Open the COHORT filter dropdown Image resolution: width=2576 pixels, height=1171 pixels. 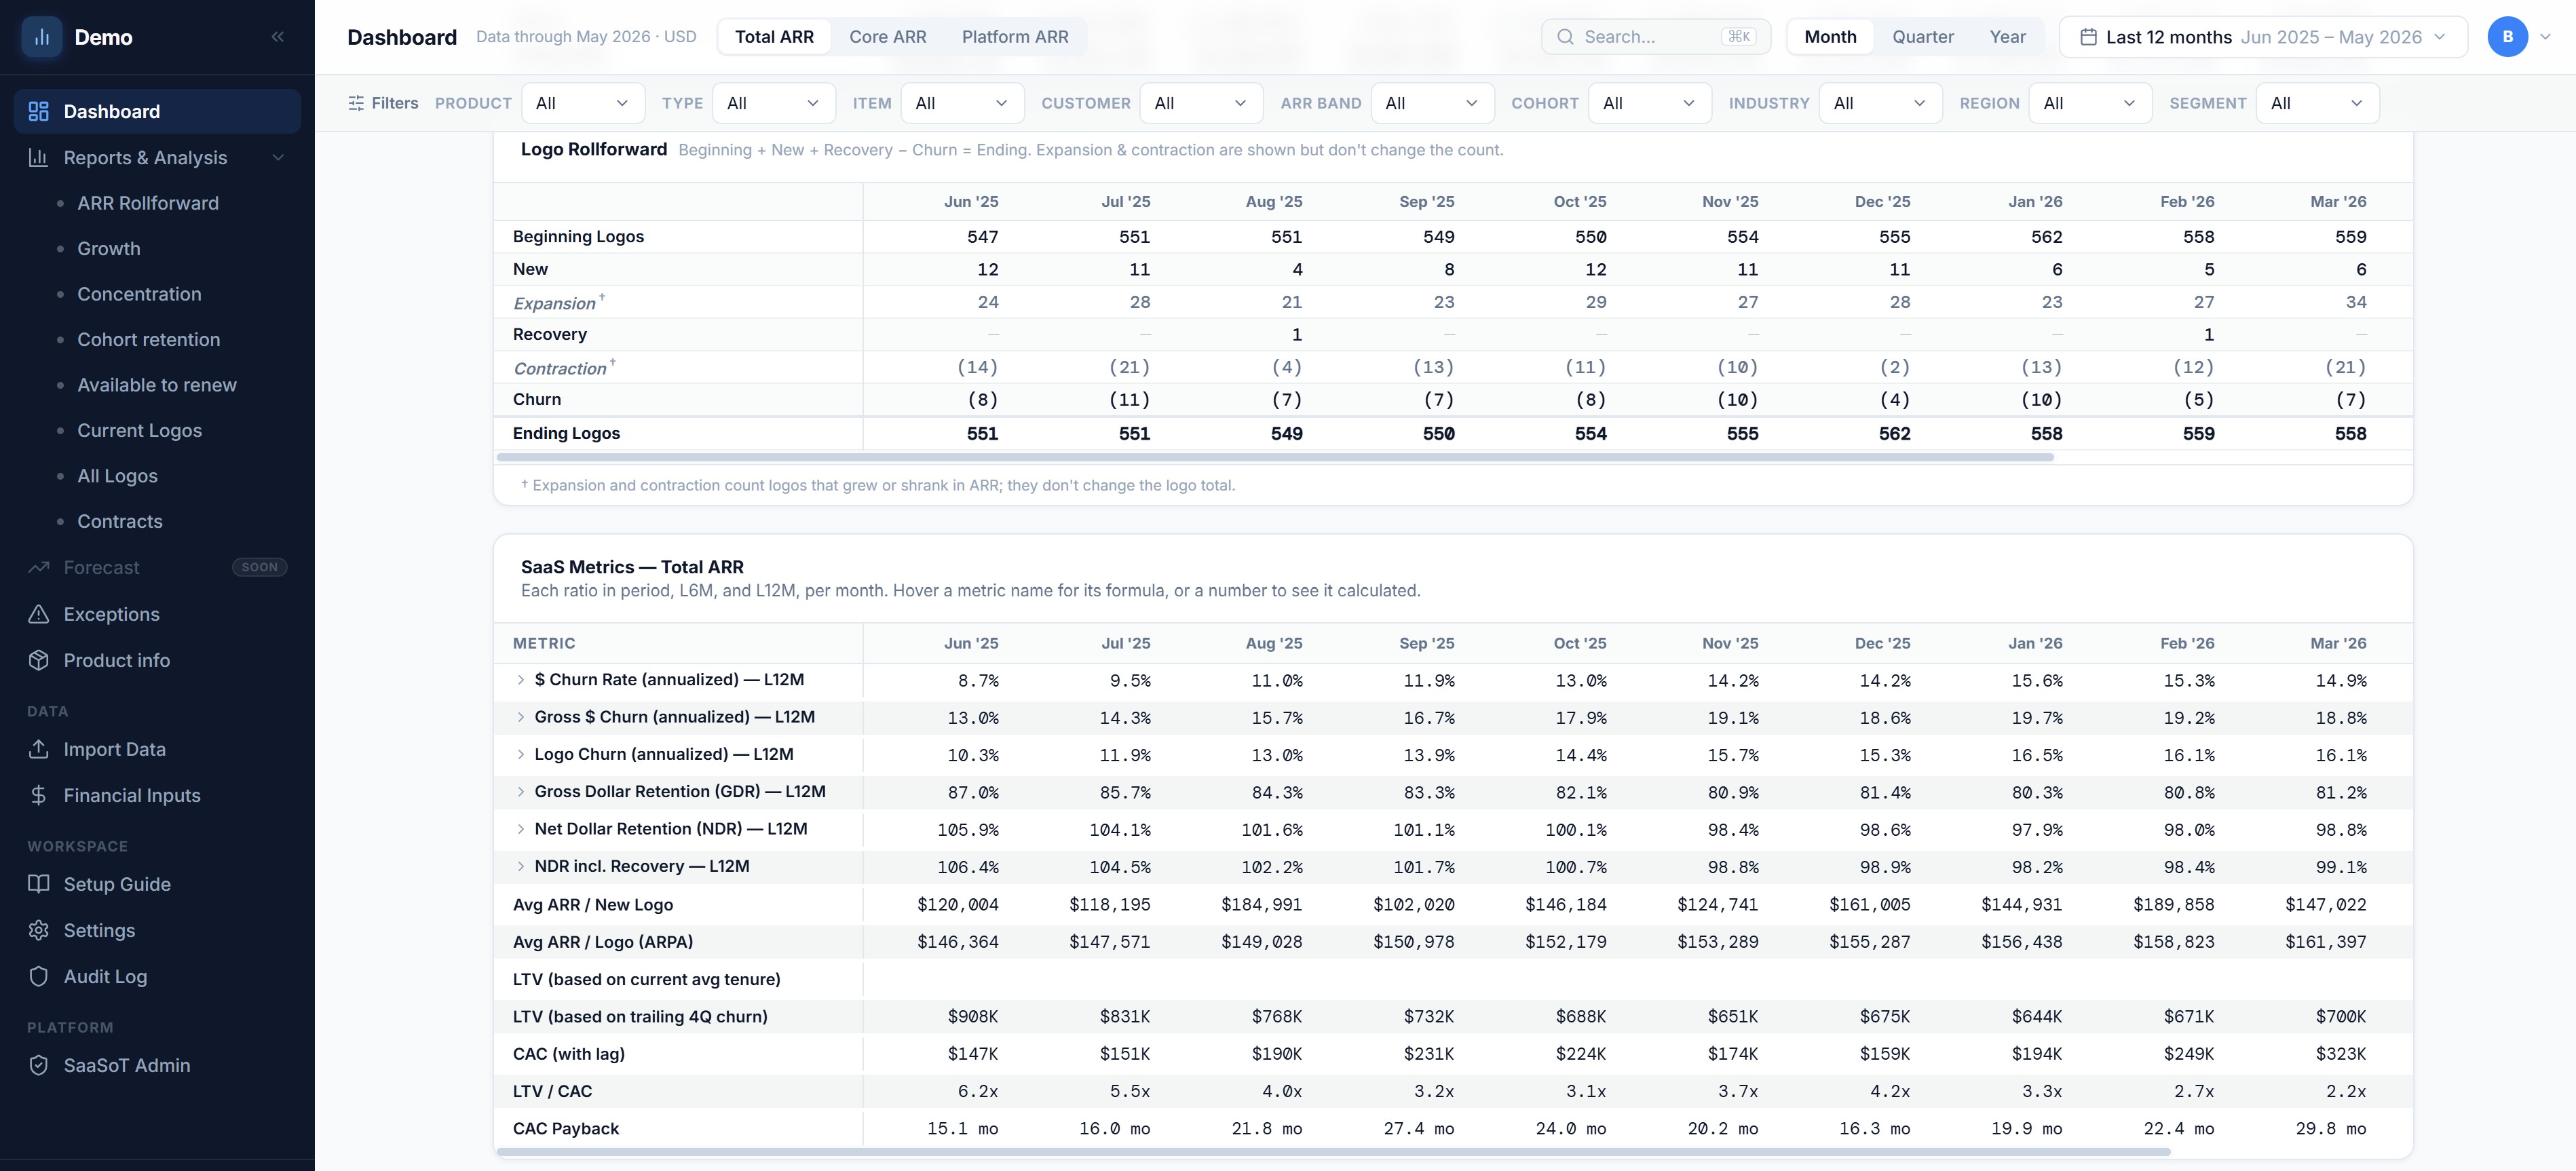1650,103
